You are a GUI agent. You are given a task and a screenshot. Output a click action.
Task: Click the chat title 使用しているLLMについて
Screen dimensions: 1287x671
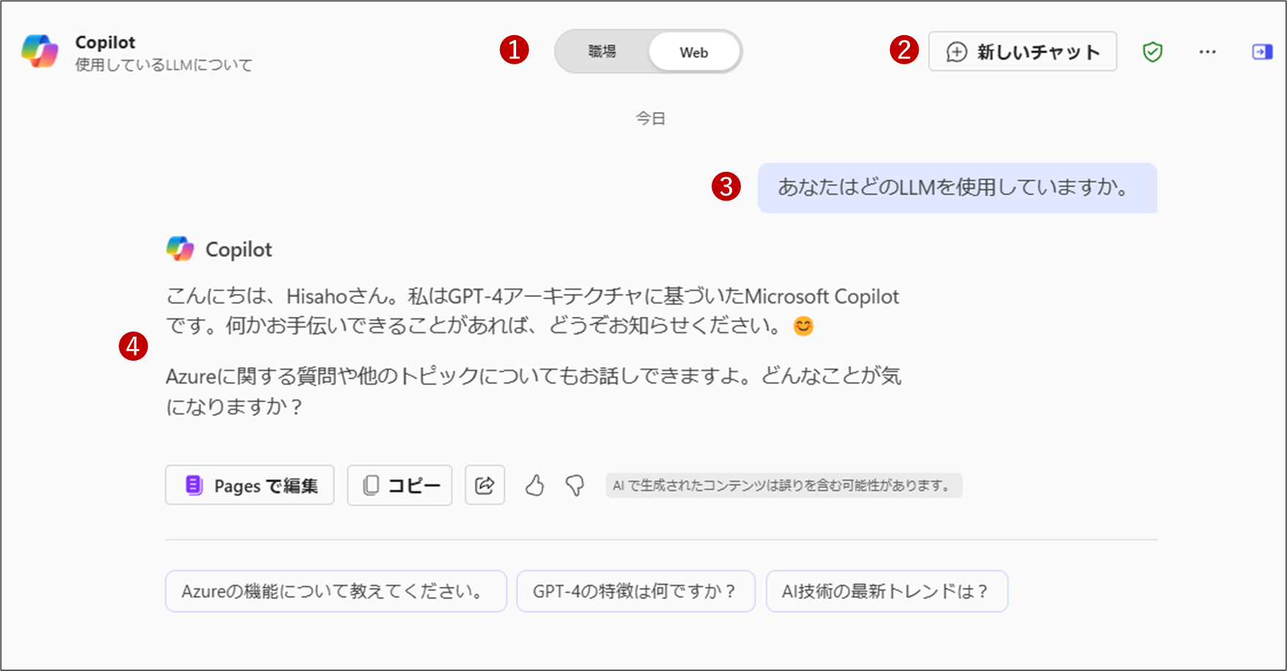click(163, 64)
